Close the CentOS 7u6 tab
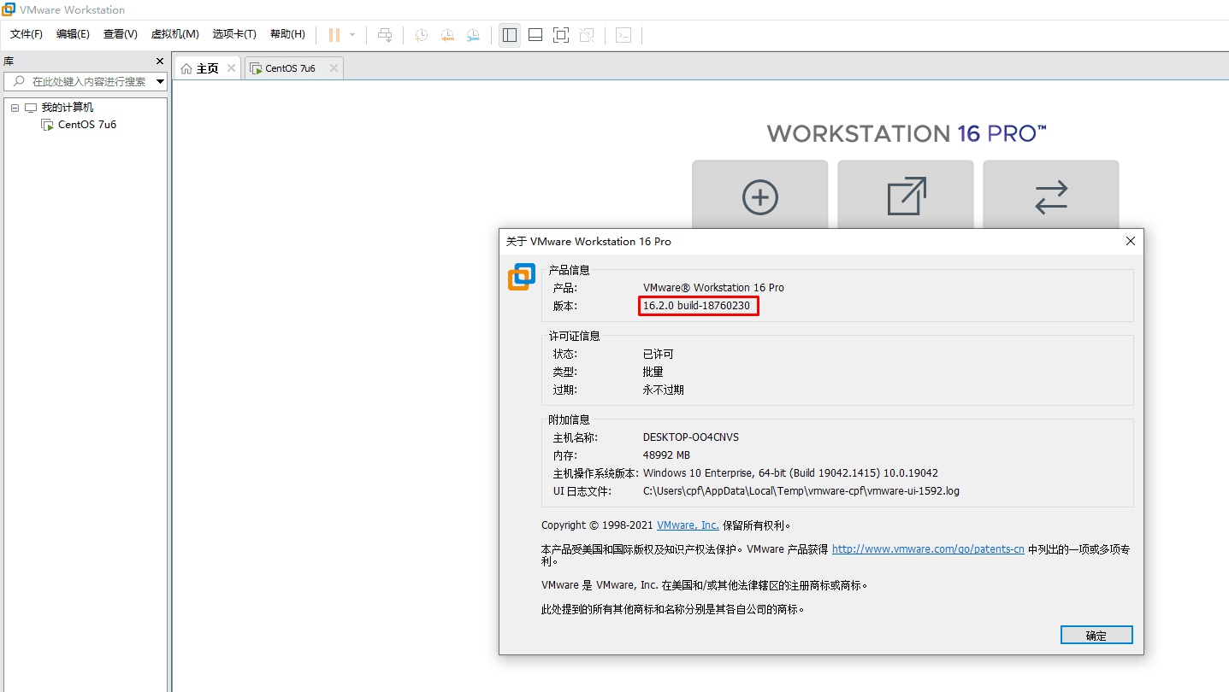This screenshot has height=692, width=1229. click(x=334, y=68)
